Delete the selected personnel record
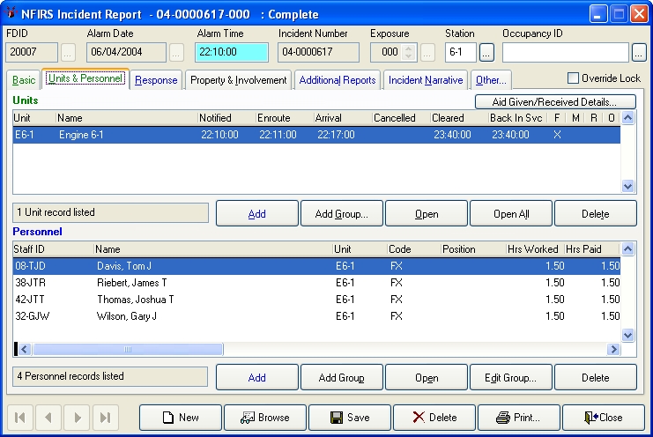Viewport: 653px width, 437px height. coord(596,377)
